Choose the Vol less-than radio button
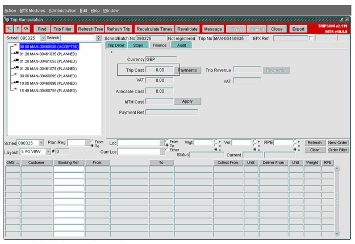This screenshot has height=244, width=355. click(255, 146)
